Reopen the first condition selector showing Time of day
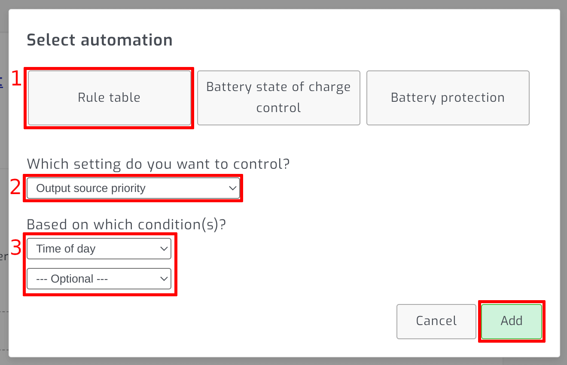This screenshot has height=365, width=567. (99, 248)
